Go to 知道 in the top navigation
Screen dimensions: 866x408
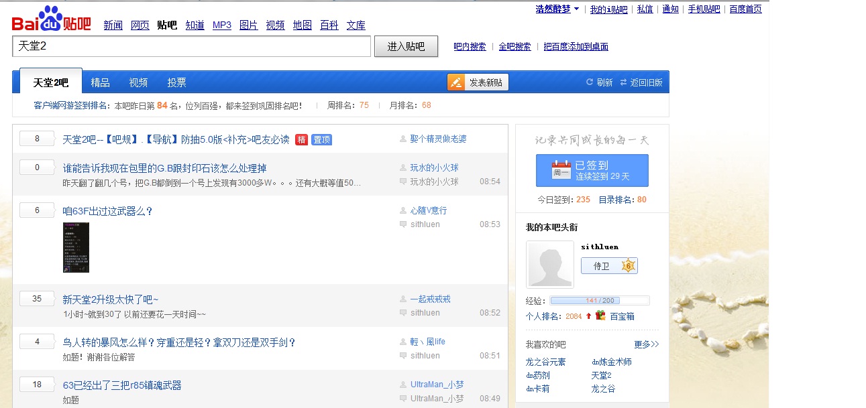pos(195,25)
